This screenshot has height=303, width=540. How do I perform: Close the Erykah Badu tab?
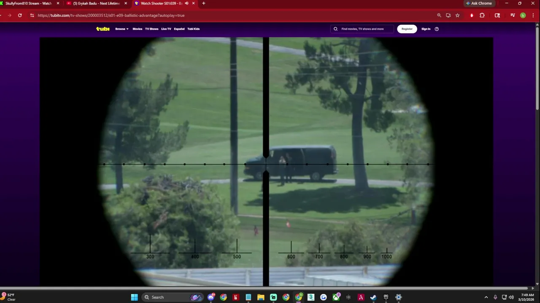click(126, 3)
